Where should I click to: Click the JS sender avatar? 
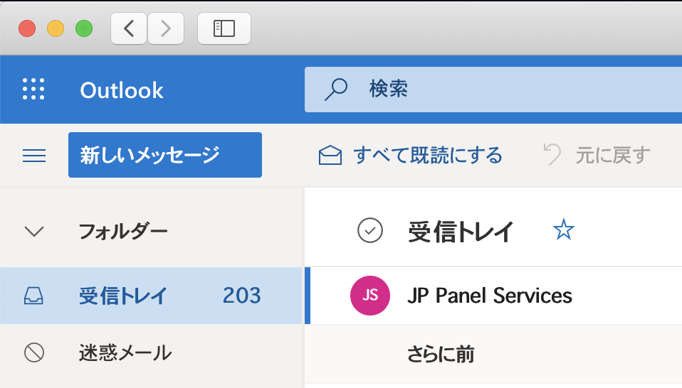[x=370, y=296]
